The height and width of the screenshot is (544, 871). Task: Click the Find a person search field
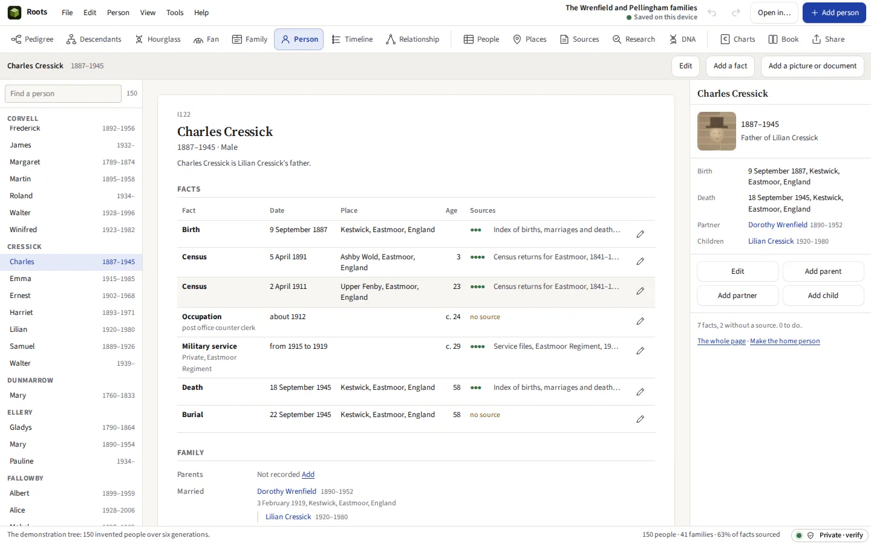coord(63,94)
